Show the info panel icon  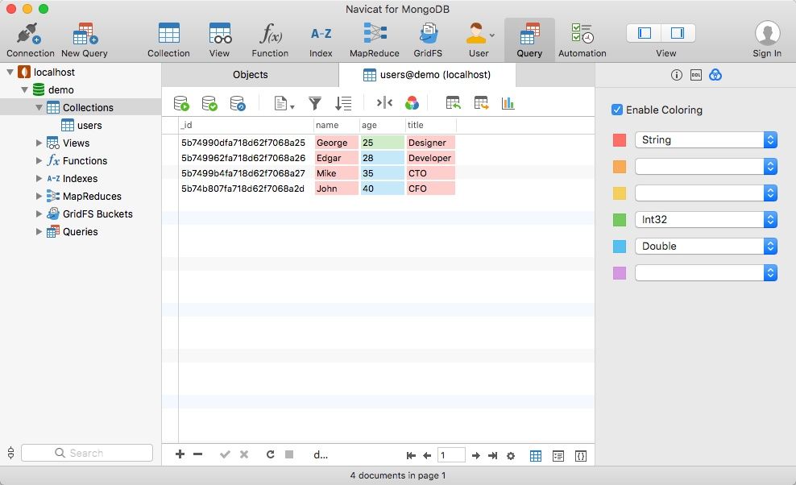tap(676, 75)
